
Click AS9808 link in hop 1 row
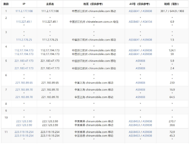click(x=147, y=11)
